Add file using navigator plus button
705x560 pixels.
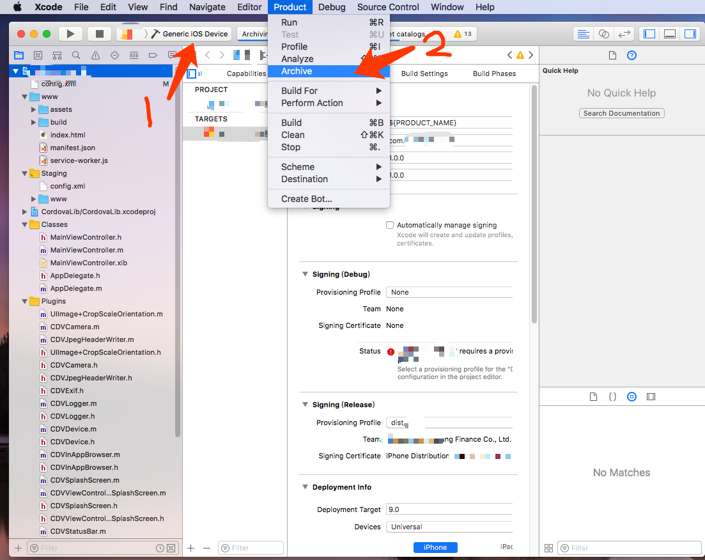[x=18, y=548]
